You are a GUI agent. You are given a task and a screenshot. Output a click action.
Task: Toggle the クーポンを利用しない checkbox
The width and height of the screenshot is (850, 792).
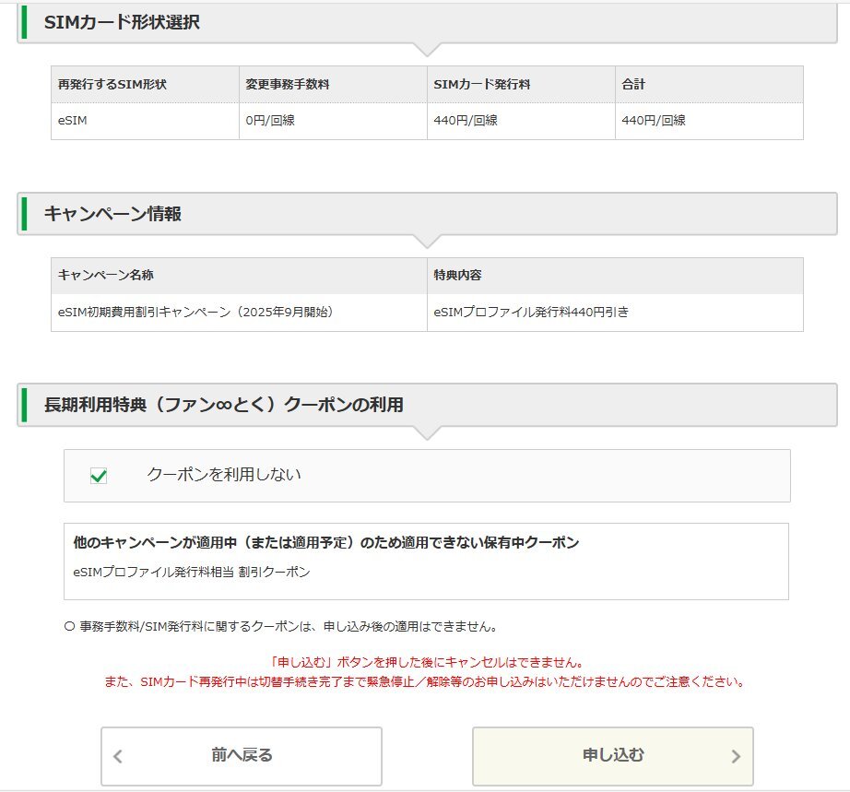click(99, 476)
